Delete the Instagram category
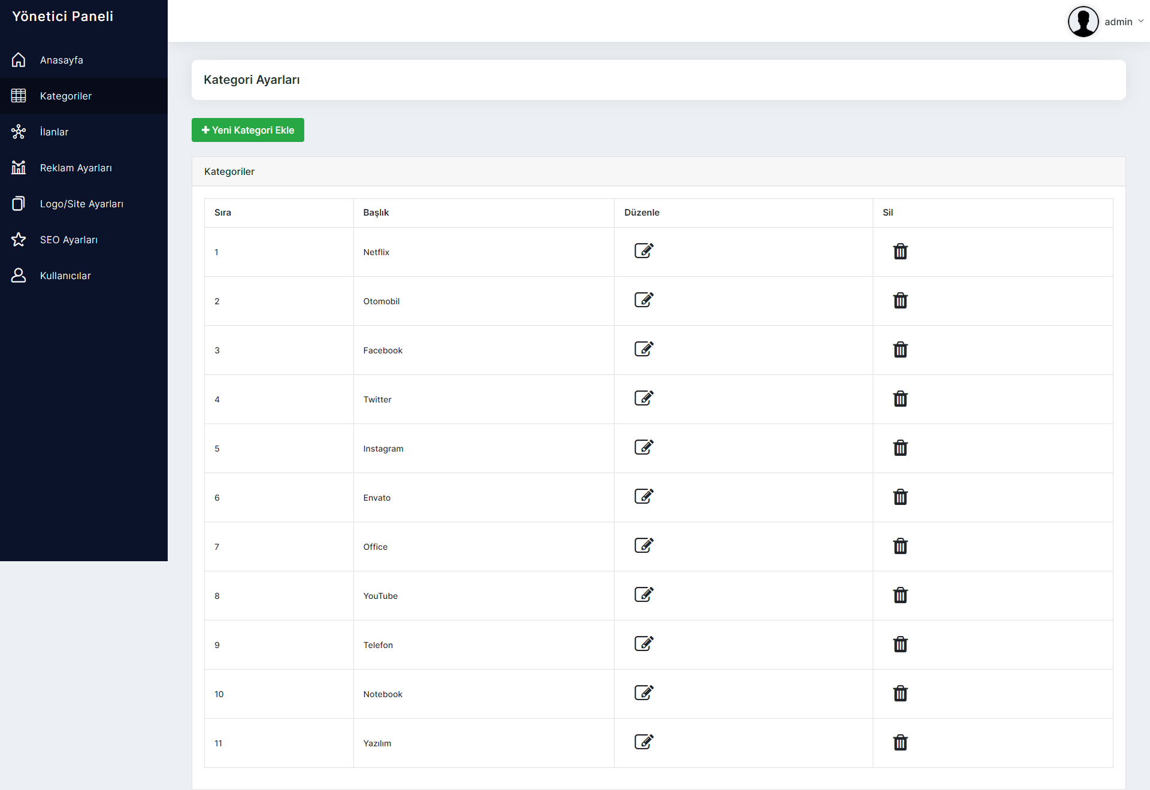Viewport: 1150px width, 790px height. click(x=900, y=448)
